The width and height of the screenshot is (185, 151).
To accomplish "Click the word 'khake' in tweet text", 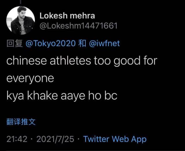I will 42,95.
